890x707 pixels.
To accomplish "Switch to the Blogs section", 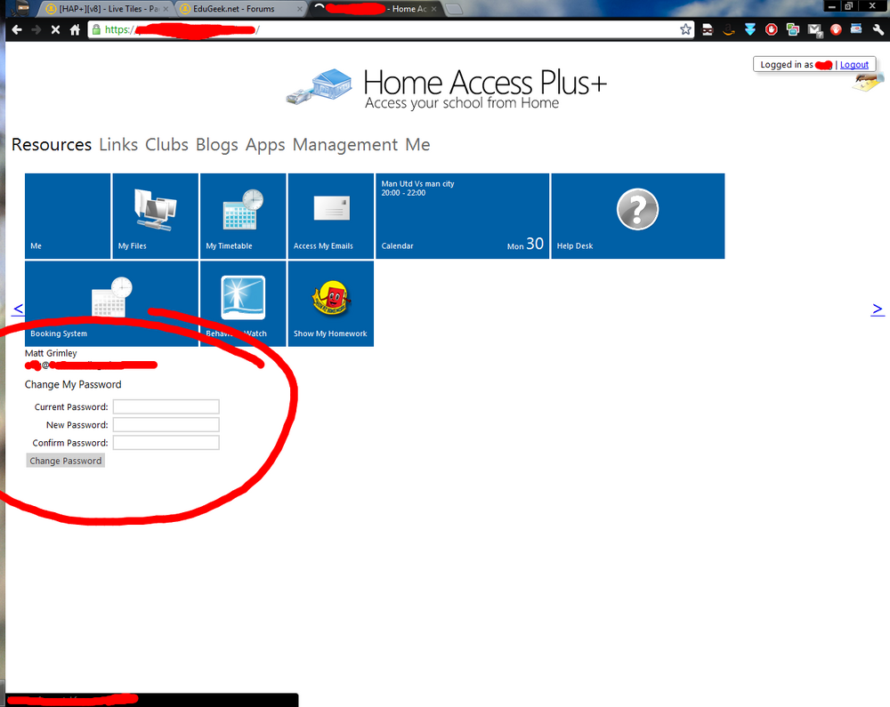I will tap(217, 145).
